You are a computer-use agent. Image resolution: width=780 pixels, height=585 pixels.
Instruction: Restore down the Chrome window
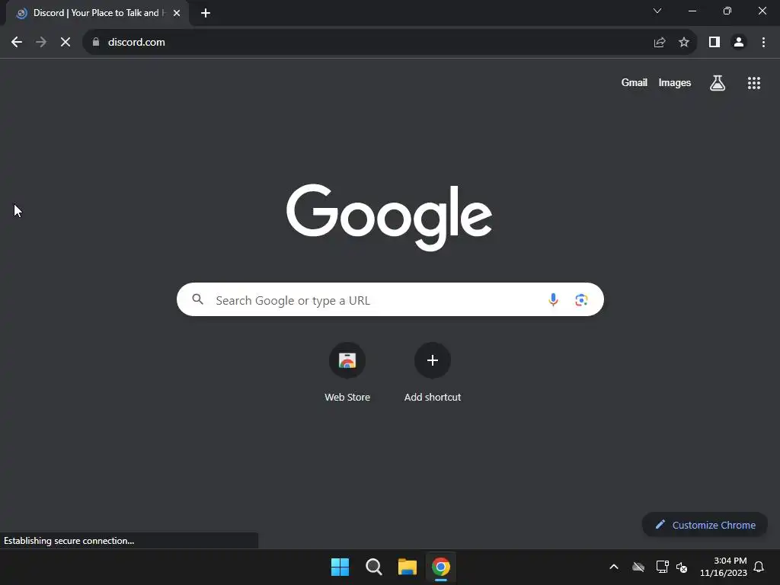[727, 11]
